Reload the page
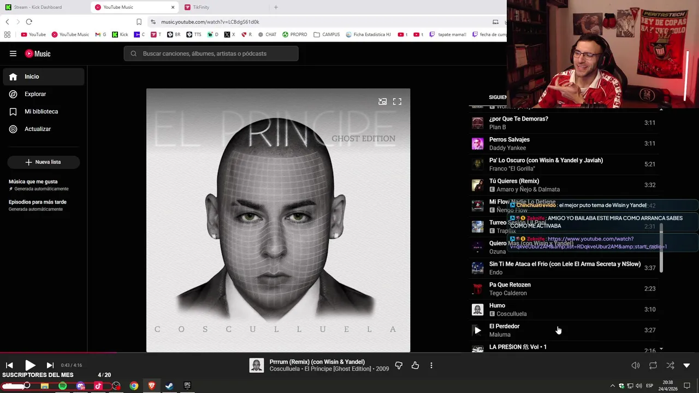This screenshot has width=699, height=393. 29,22
